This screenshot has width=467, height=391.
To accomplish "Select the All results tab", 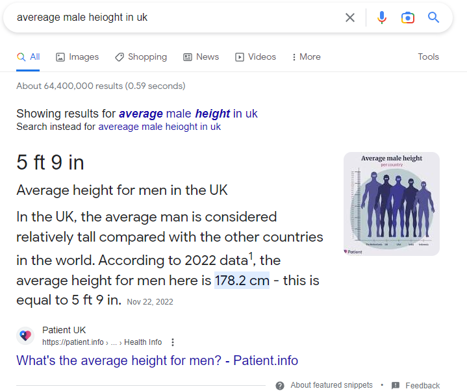I will tap(28, 57).
